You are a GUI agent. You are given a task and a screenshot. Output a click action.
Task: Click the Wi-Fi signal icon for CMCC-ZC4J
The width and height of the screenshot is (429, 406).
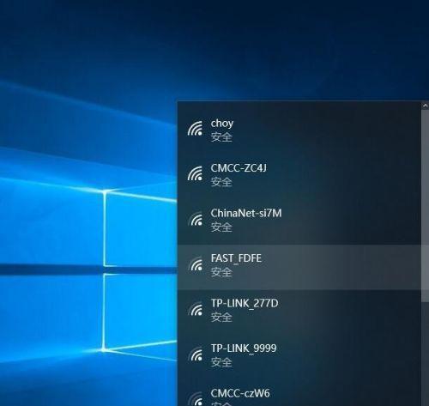tap(195, 173)
